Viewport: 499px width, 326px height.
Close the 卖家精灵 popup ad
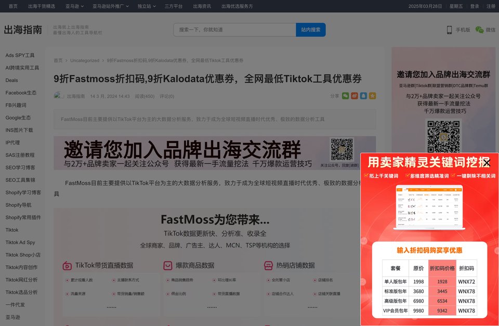tap(487, 163)
